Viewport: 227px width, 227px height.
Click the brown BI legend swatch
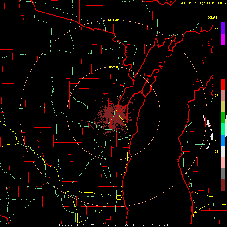coord(223,185)
